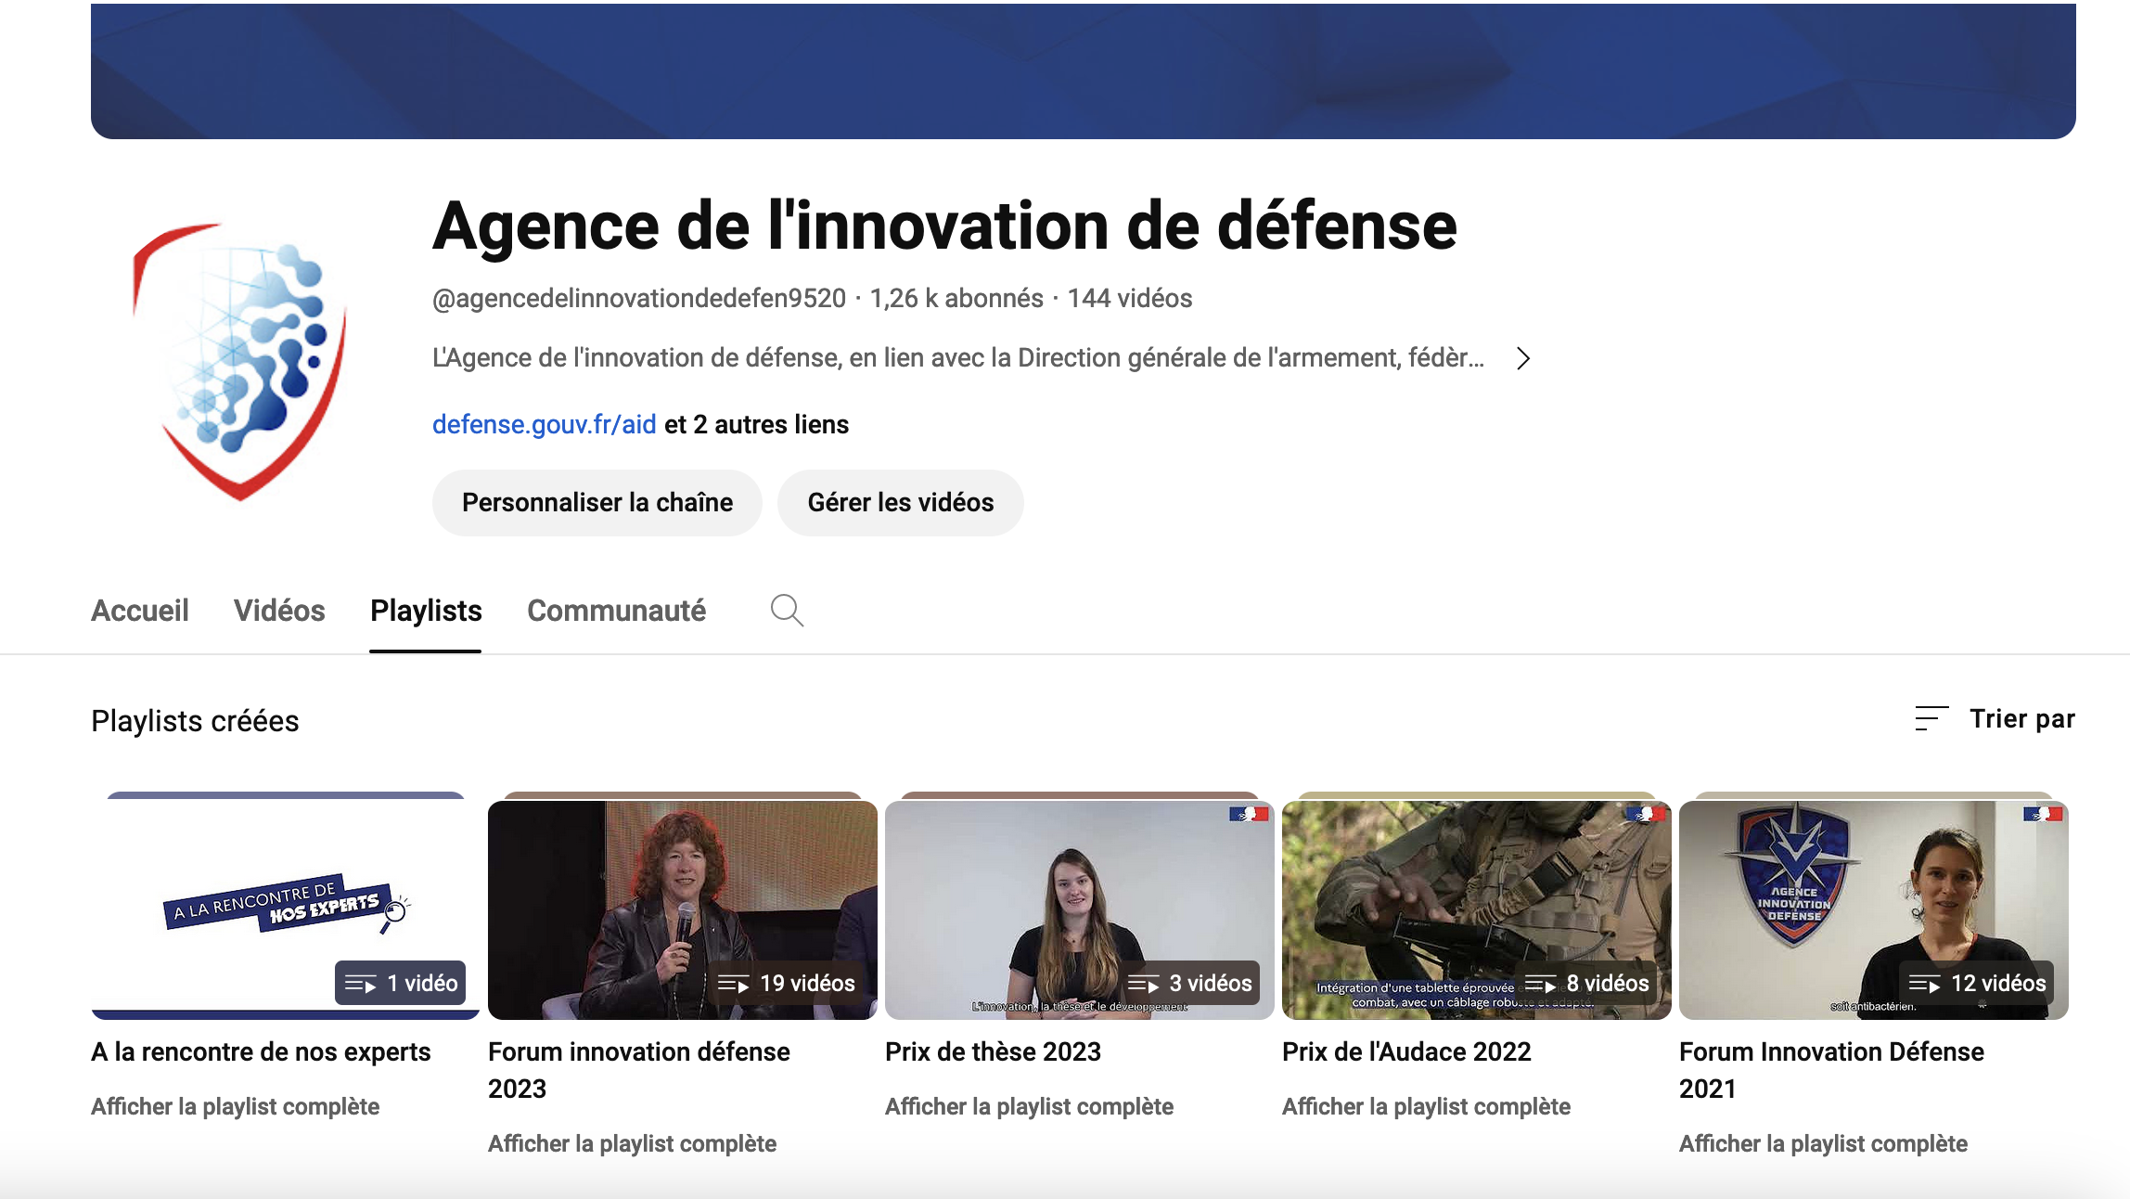Click the Playlists créées heading
2130x1199 pixels.
(x=195, y=721)
